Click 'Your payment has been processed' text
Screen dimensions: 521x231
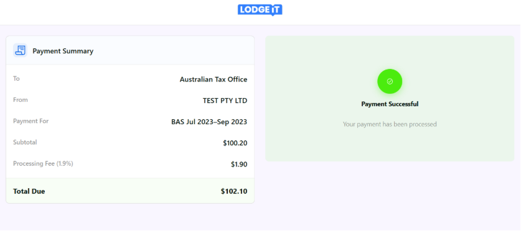(x=390, y=124)
